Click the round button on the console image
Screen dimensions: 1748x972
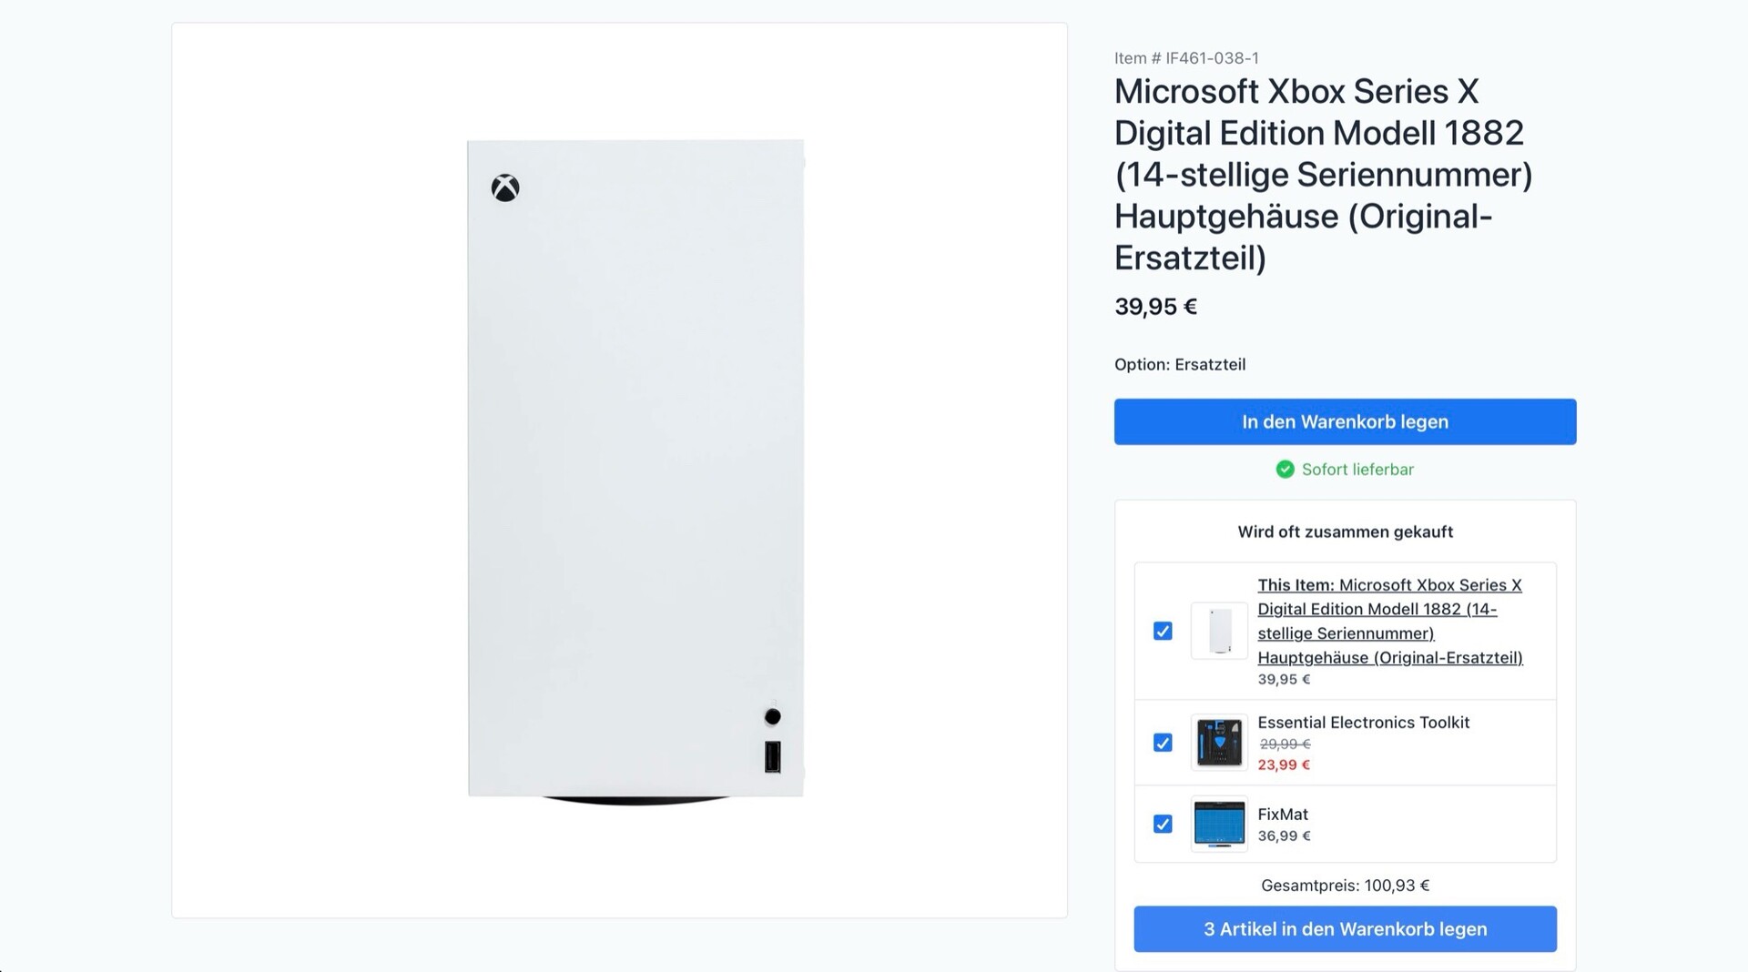click(772, 717)
